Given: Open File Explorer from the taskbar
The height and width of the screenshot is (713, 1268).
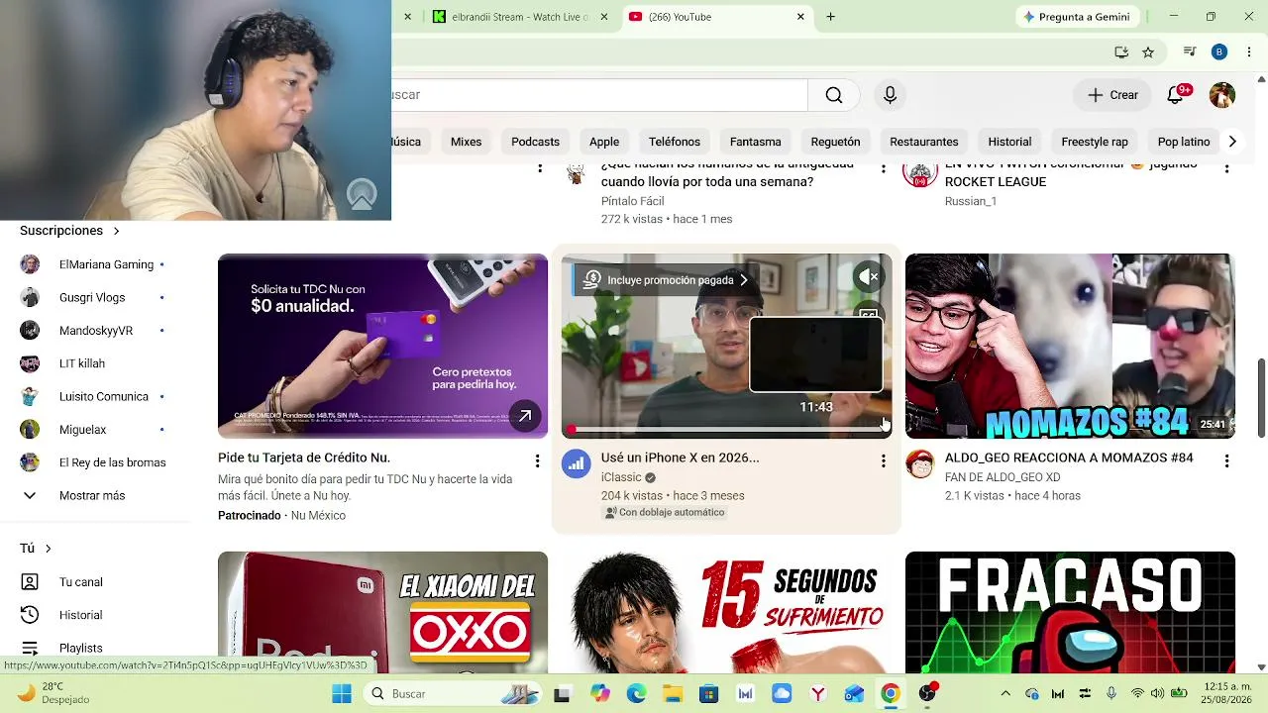Looking at the screenshot, I should [x=673, y=694].
